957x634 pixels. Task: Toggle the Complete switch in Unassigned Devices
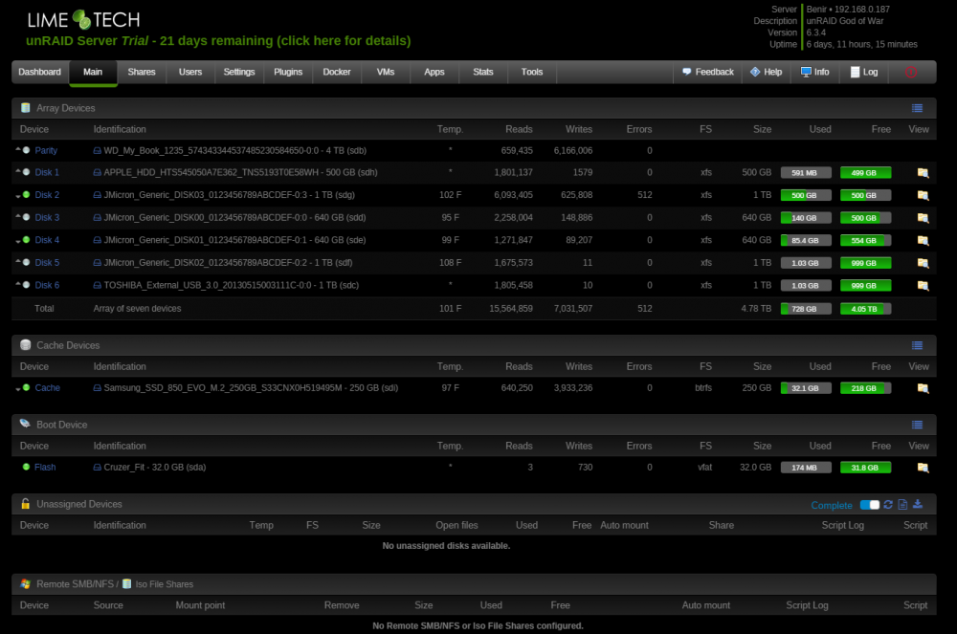coord(870,505)
